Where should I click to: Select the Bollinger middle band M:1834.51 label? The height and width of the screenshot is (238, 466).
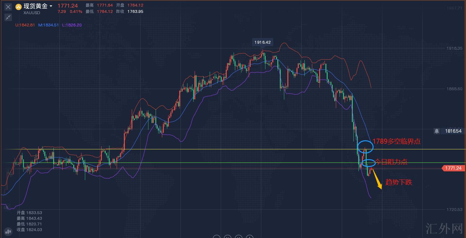click(48, 25)
